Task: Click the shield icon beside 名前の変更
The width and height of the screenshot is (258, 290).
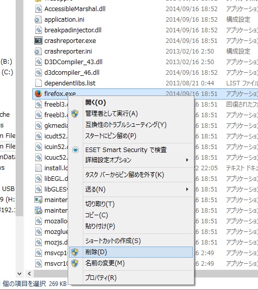Action: coord(75,263)
